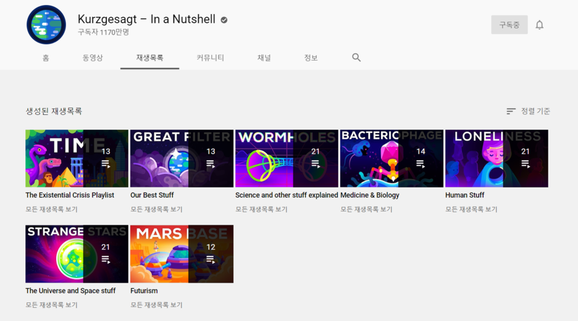578x321 pixels.
Task: Click 모든 재생목록 보기 under Medicine & Biology
Action: (x=366, y=209)
